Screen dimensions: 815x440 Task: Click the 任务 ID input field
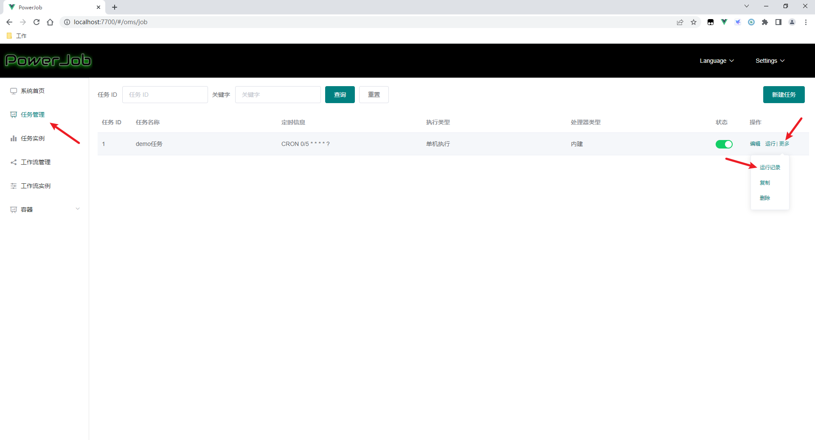(165, 95)
